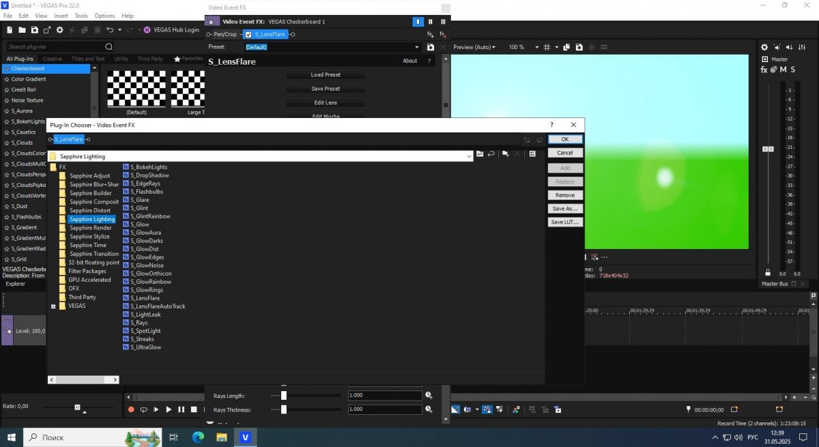The image size is (819, 447).
Task: Click the Rays Length slider handle
Action: click(x=284, y=395)
